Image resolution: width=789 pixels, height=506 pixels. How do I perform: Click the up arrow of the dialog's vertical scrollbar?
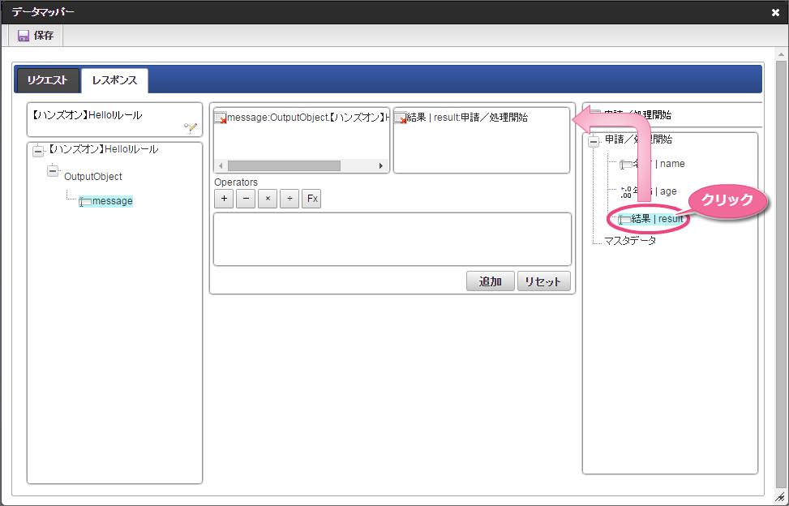coord(781,54)
